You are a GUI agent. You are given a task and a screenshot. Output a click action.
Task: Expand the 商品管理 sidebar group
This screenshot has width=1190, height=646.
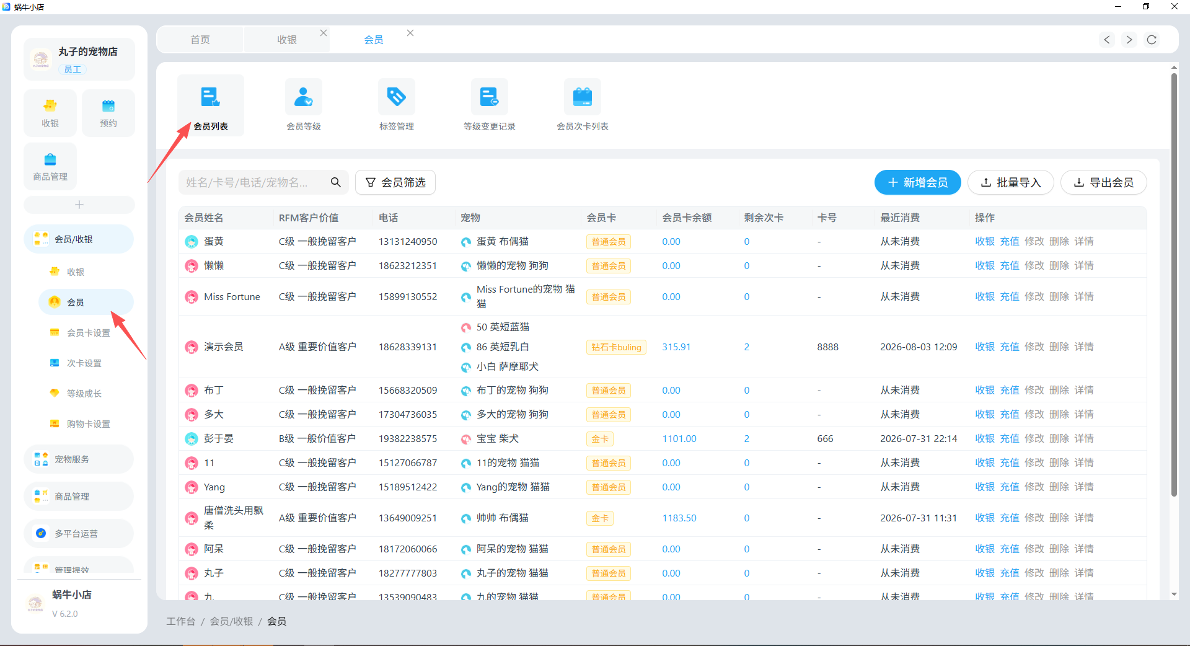79,497
